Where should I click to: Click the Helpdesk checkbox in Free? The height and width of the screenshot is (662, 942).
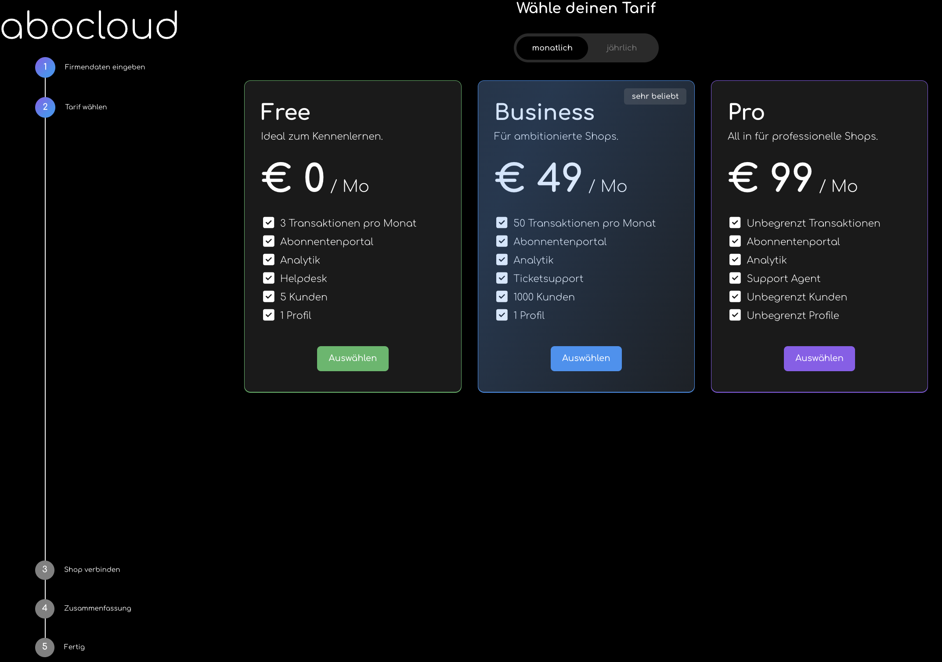point(268,278)
